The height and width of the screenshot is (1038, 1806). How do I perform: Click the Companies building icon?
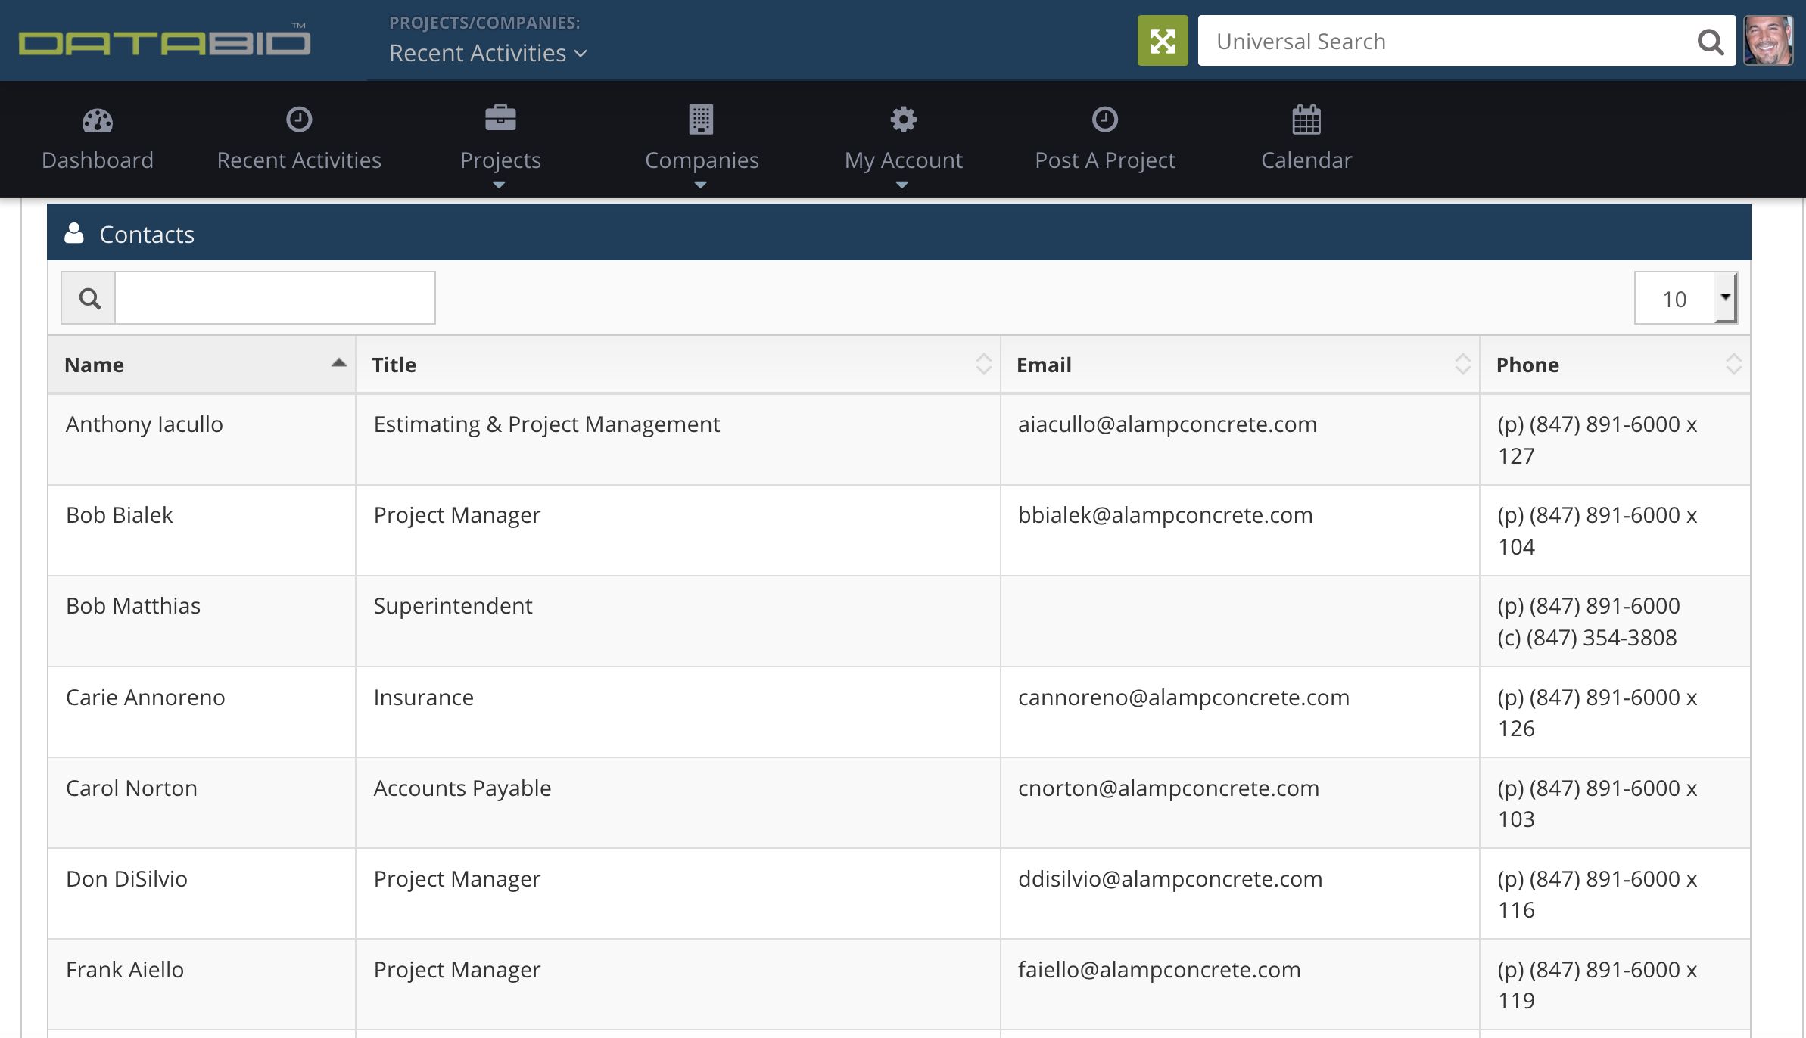[x=701, y=120]
